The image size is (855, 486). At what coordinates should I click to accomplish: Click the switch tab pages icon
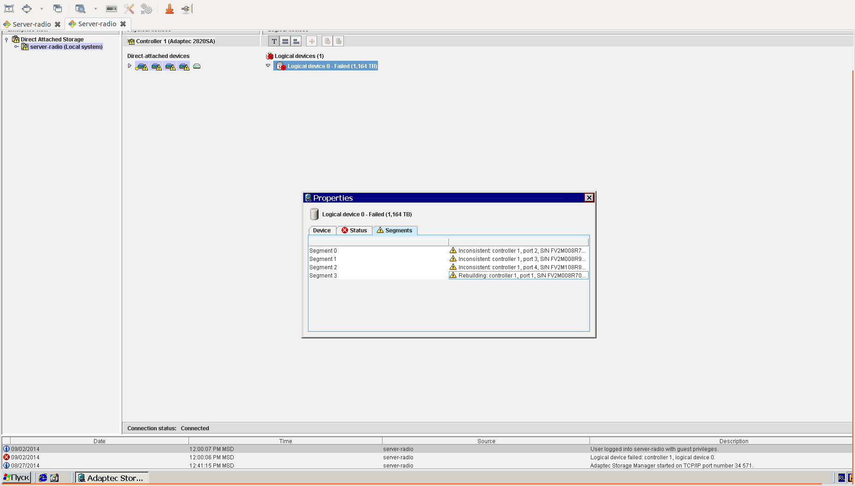point(58,8)
